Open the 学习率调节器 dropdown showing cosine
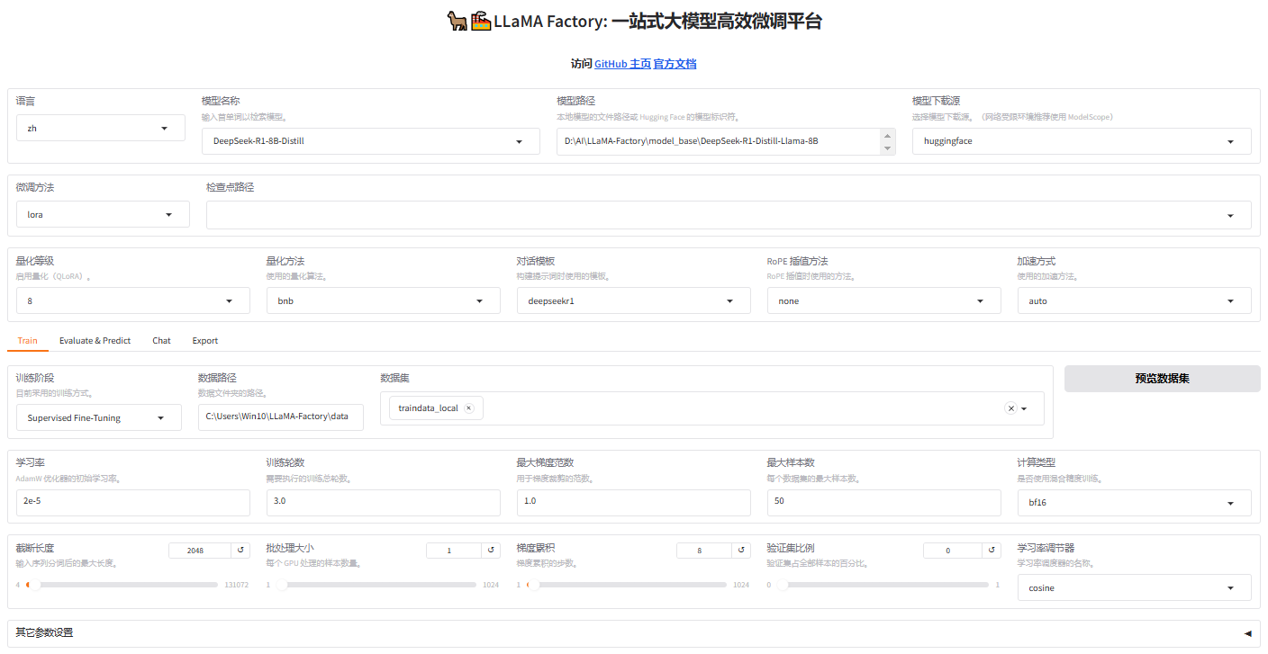 click(x=1134, y=587)
